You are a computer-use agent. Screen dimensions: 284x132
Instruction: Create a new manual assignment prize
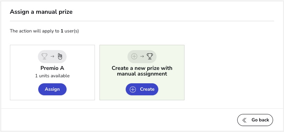142,89
